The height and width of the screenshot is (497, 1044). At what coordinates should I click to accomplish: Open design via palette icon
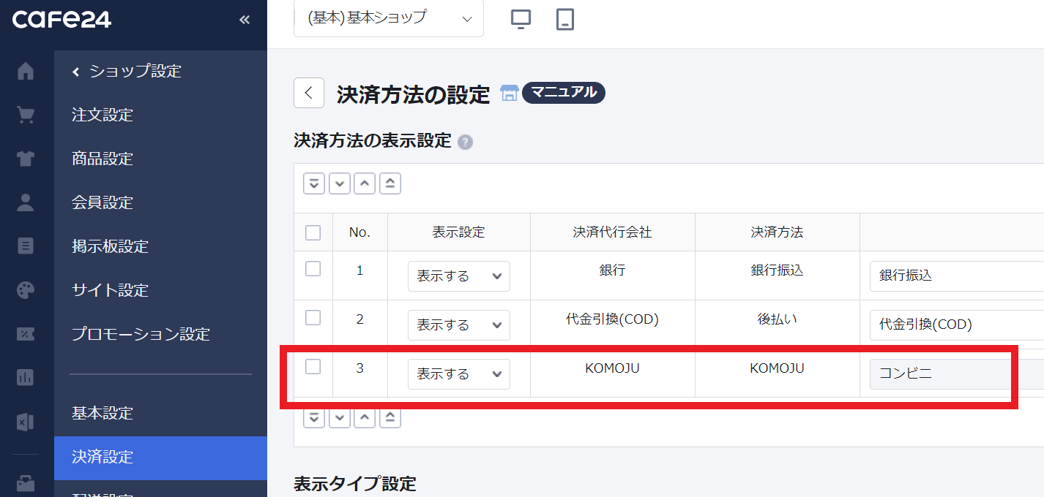26,290
